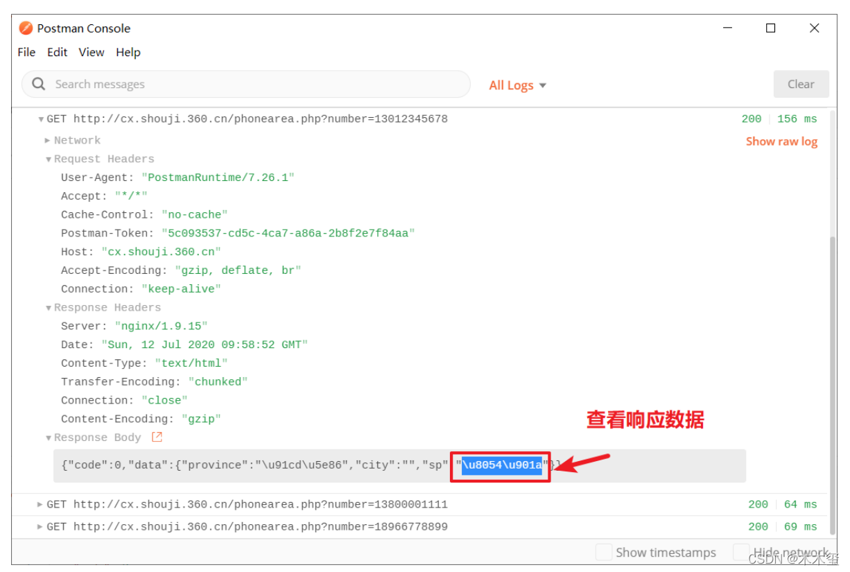The width and height of the screenshot is (850, 572).
Task: Maximize the Postman Console window
Action: (770, 28)
